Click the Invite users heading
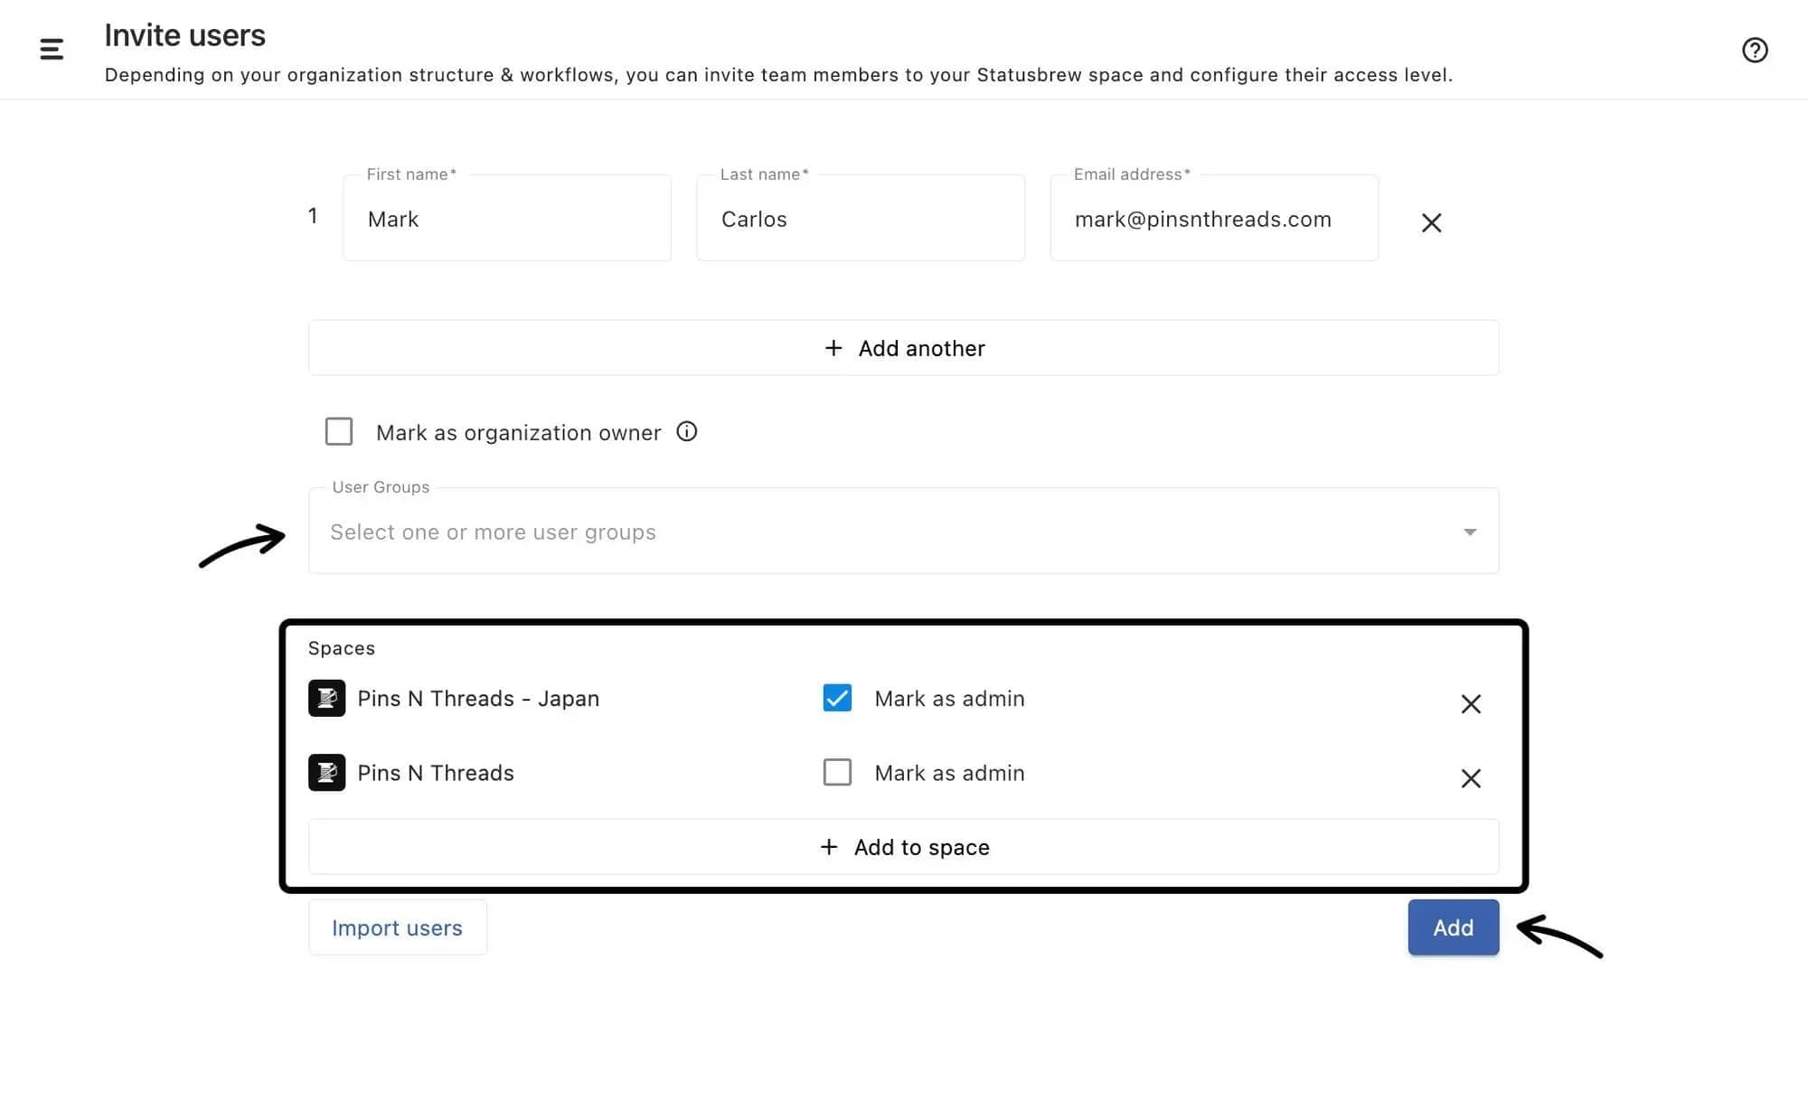This screenshot has width=1808, height=1110. (x=184, y=35)
